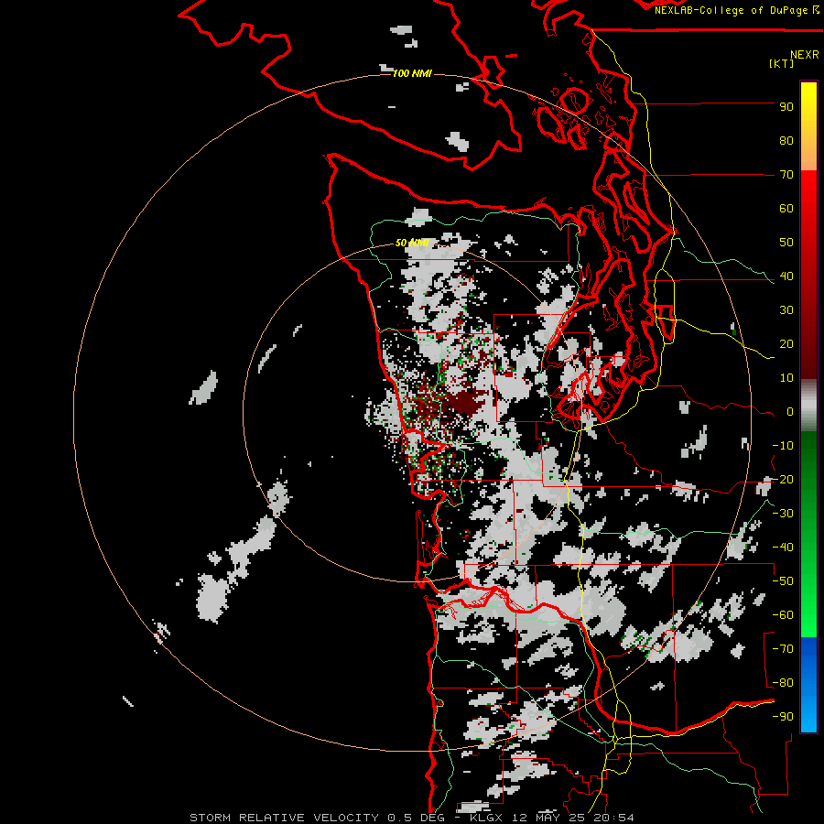
Task: Click the -60 value on velocity scale
Action: pos(783,615)
